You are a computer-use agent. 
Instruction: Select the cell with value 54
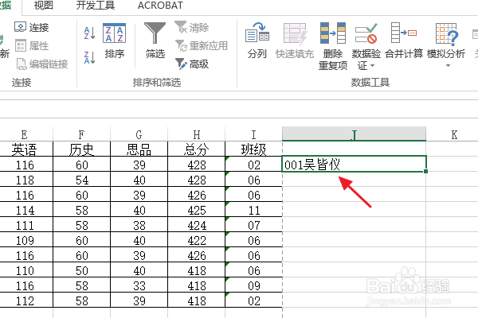[82, 179]
